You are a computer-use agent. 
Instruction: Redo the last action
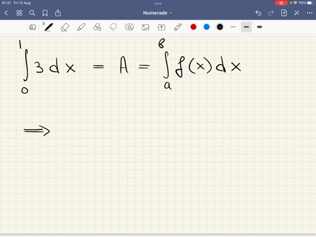pyautogui.click(x=271, y=13)
